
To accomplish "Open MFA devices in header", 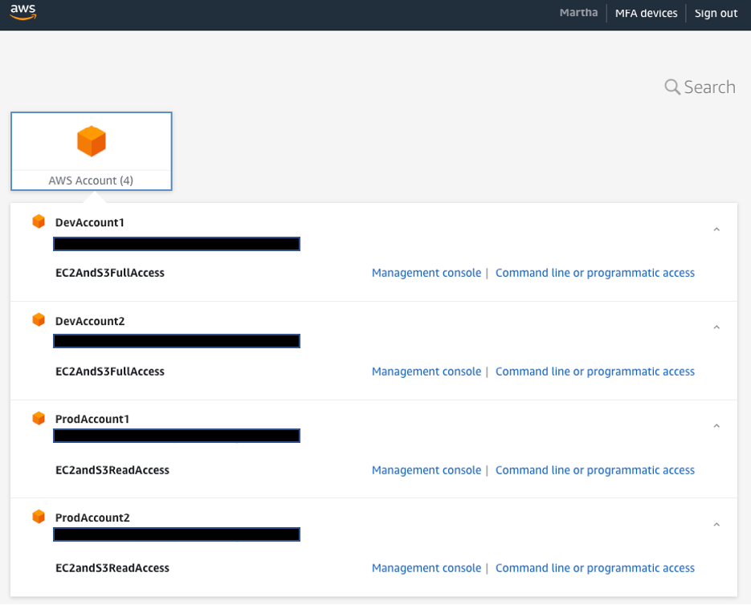I will [x=646, y=13].
